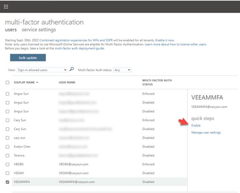The image size is (240, 193).
Task: Open Manage user settings link
Action: click(206, 132)
